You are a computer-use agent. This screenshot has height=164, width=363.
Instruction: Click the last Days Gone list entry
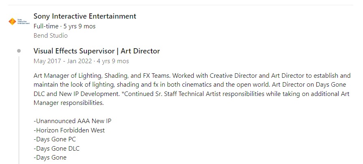coord(50,158)
